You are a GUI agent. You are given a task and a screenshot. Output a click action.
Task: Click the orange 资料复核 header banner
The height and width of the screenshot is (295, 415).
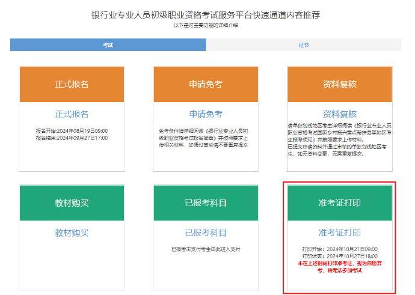tap(340, 84)
